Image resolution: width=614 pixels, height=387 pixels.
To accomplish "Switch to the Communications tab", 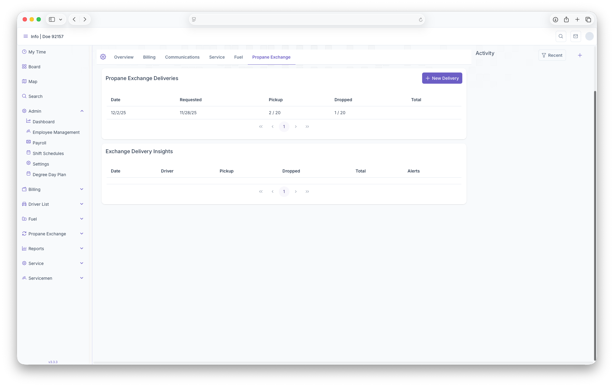I will click(x=182, y=57).
